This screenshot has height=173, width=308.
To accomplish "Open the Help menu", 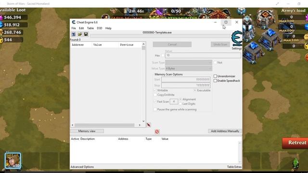I will pos(108,28).
